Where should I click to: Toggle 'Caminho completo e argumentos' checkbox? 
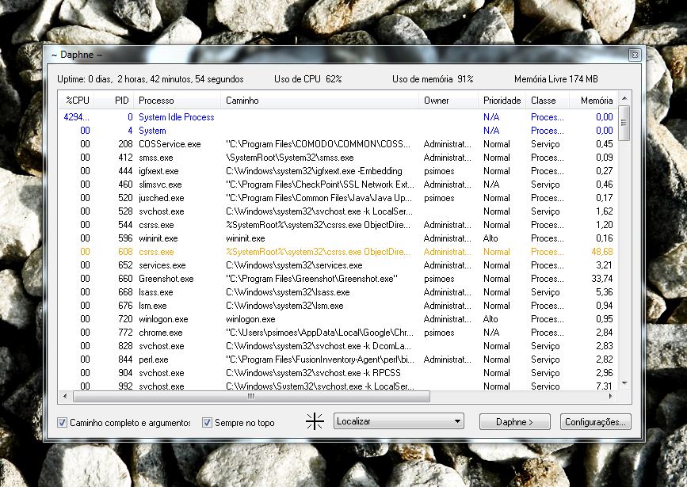63,423
